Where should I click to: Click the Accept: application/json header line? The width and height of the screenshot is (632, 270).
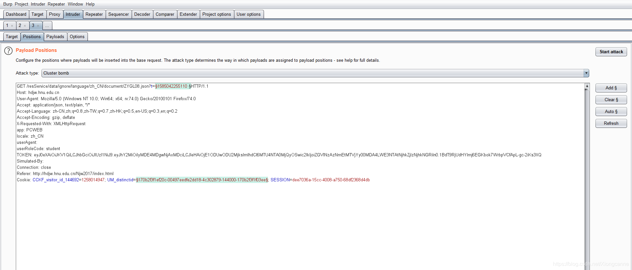[53, 105]
